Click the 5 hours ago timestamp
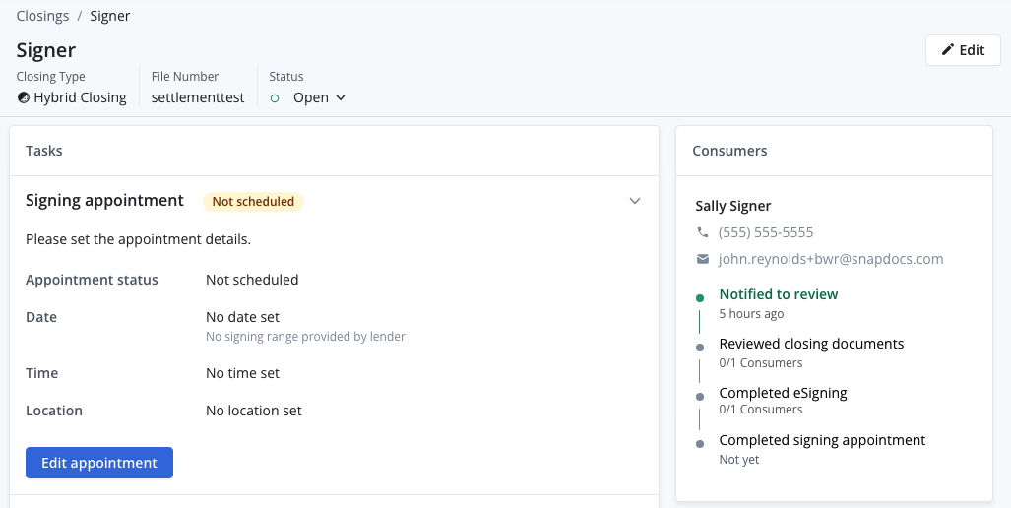 point(751,314)
